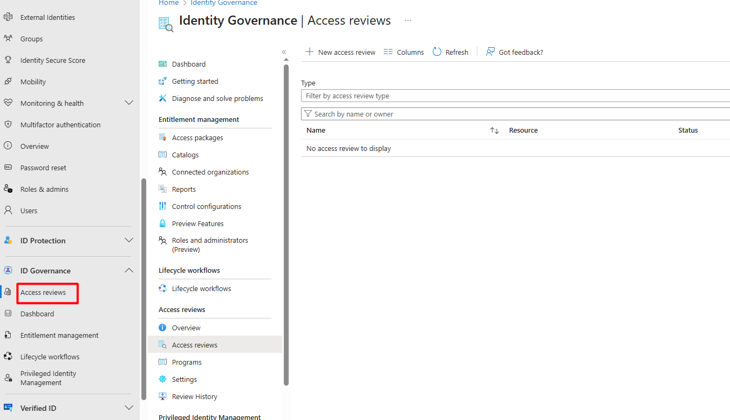730x420 pixels.
Task: Click the Preview Features icon
Action: pyautogui.click(x=162, y=223)
